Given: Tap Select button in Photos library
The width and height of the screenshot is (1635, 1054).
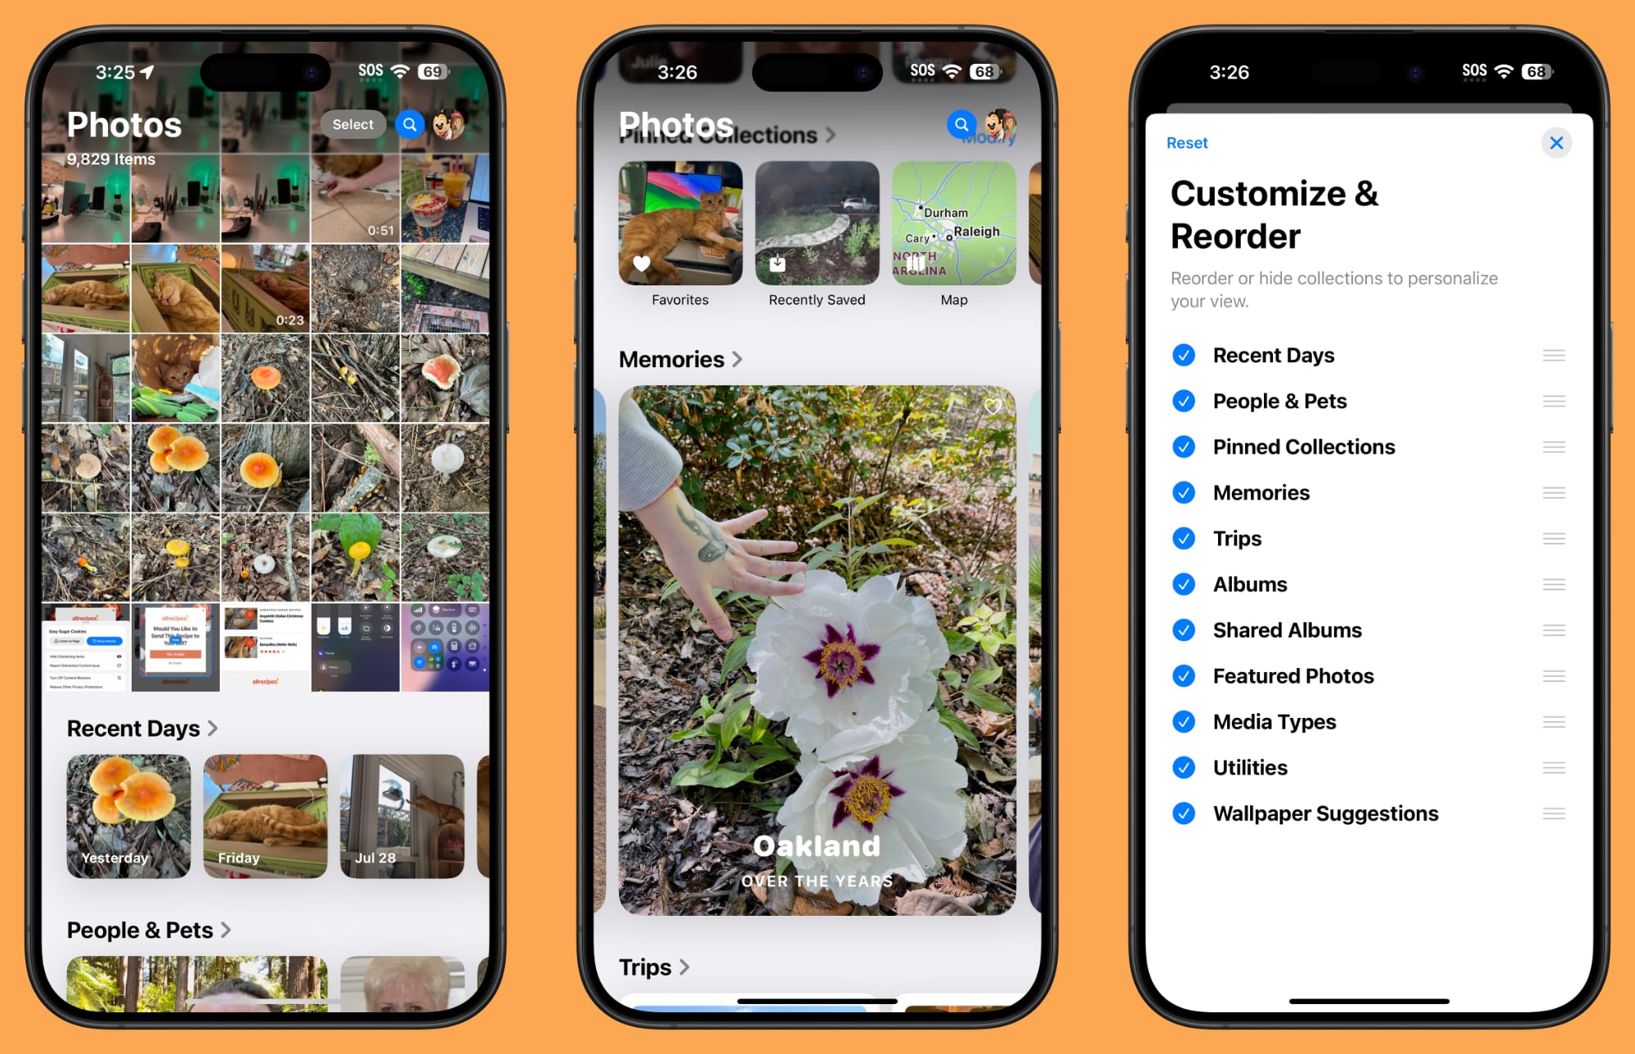Looking at the screenshot, I should tap(354, 123).
